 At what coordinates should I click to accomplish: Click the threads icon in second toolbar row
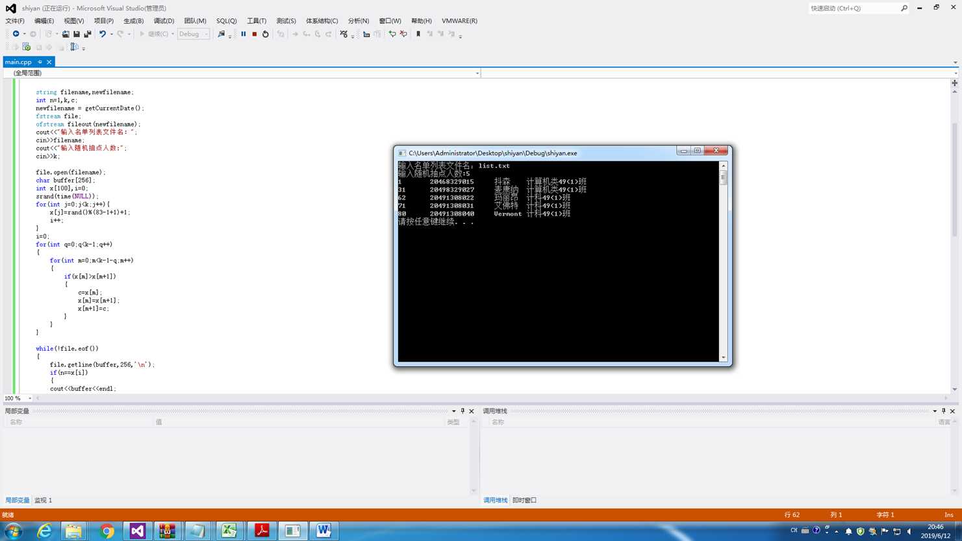coord(75,47)
